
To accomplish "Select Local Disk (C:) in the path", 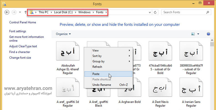I will (x=63, y=12).
